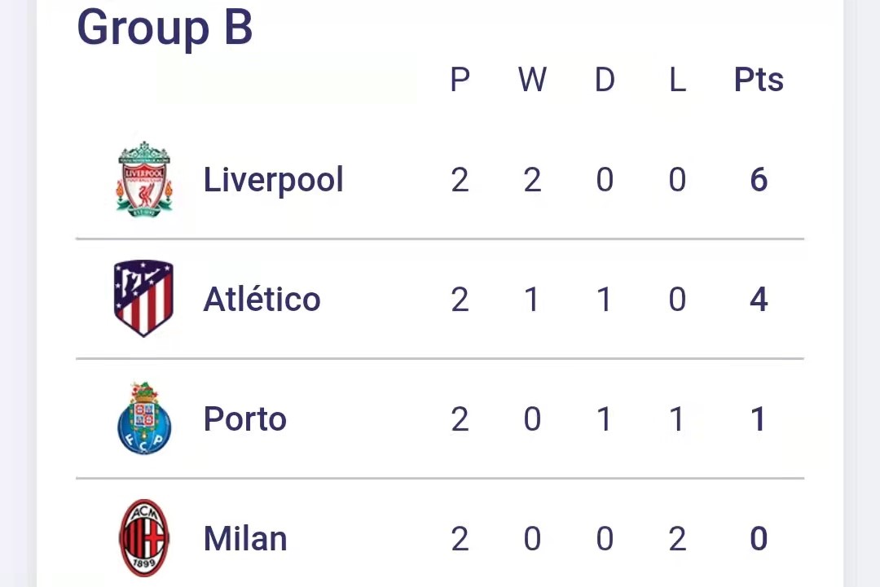Click the D (draws) column header

pyautogui.click(x=604, y=80)
